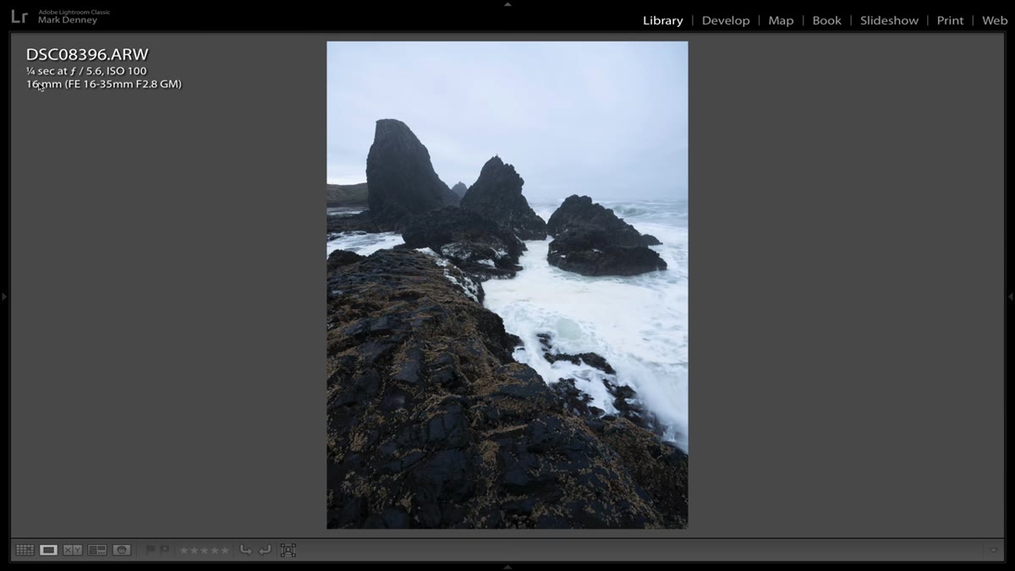This screenshot has width=1015, height=571.
Task: Flag photo as rejected
Action: [x=164, y=550]
